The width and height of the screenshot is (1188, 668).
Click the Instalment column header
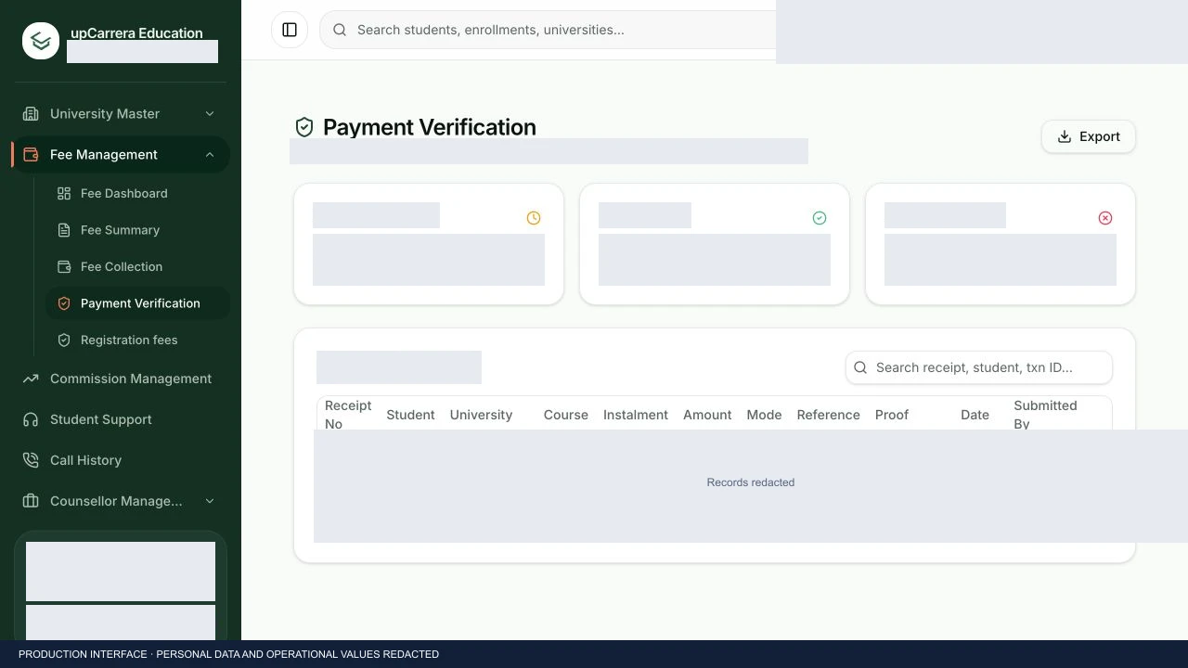(636, 415)
